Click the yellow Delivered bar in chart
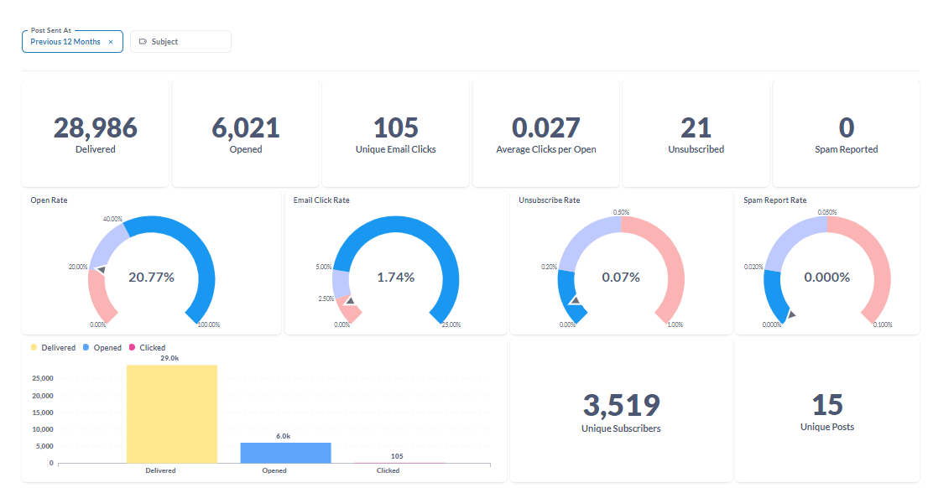Screen dimensions: 933x488 172,413
